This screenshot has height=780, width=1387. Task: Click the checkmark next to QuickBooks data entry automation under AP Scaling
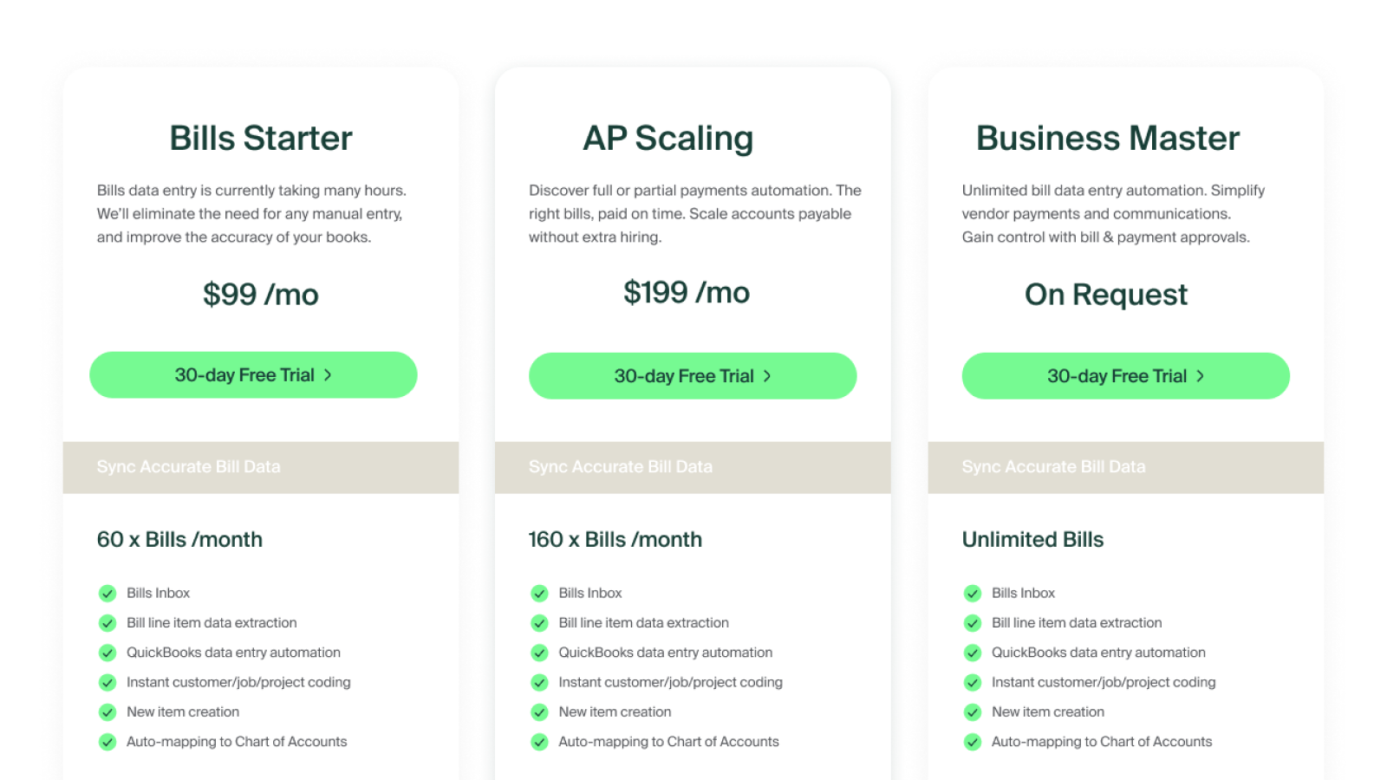[539, 653]
